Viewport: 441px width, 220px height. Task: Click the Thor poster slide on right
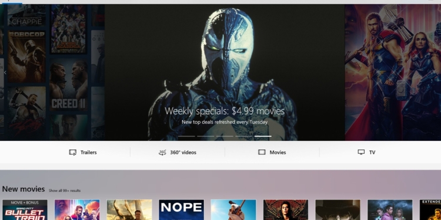393,72
